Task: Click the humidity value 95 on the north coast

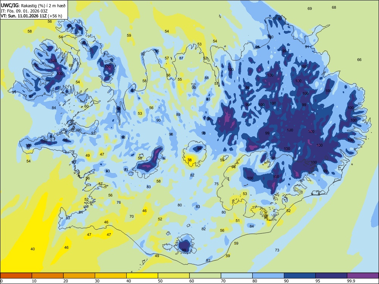Action: pos(157,51)
